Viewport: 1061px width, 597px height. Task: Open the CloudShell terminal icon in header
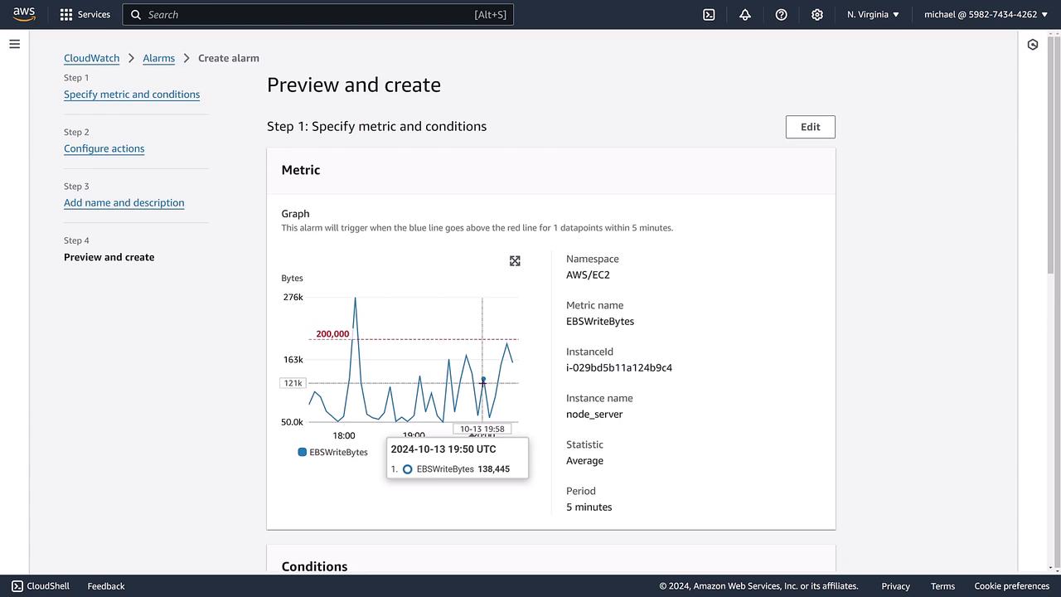[x=709, y=14]
